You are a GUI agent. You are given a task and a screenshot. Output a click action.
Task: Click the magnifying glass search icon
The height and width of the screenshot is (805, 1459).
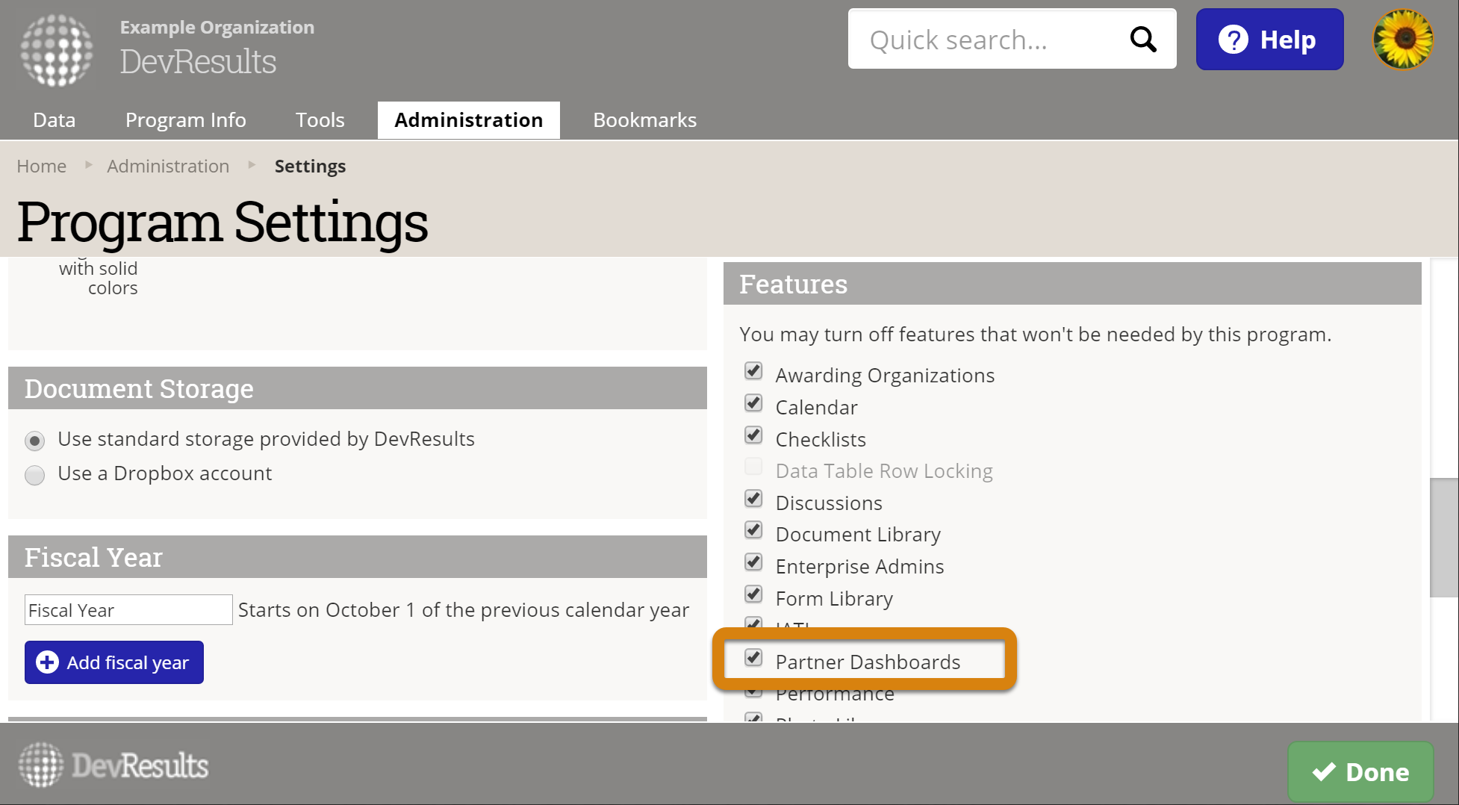(1142, 39)
